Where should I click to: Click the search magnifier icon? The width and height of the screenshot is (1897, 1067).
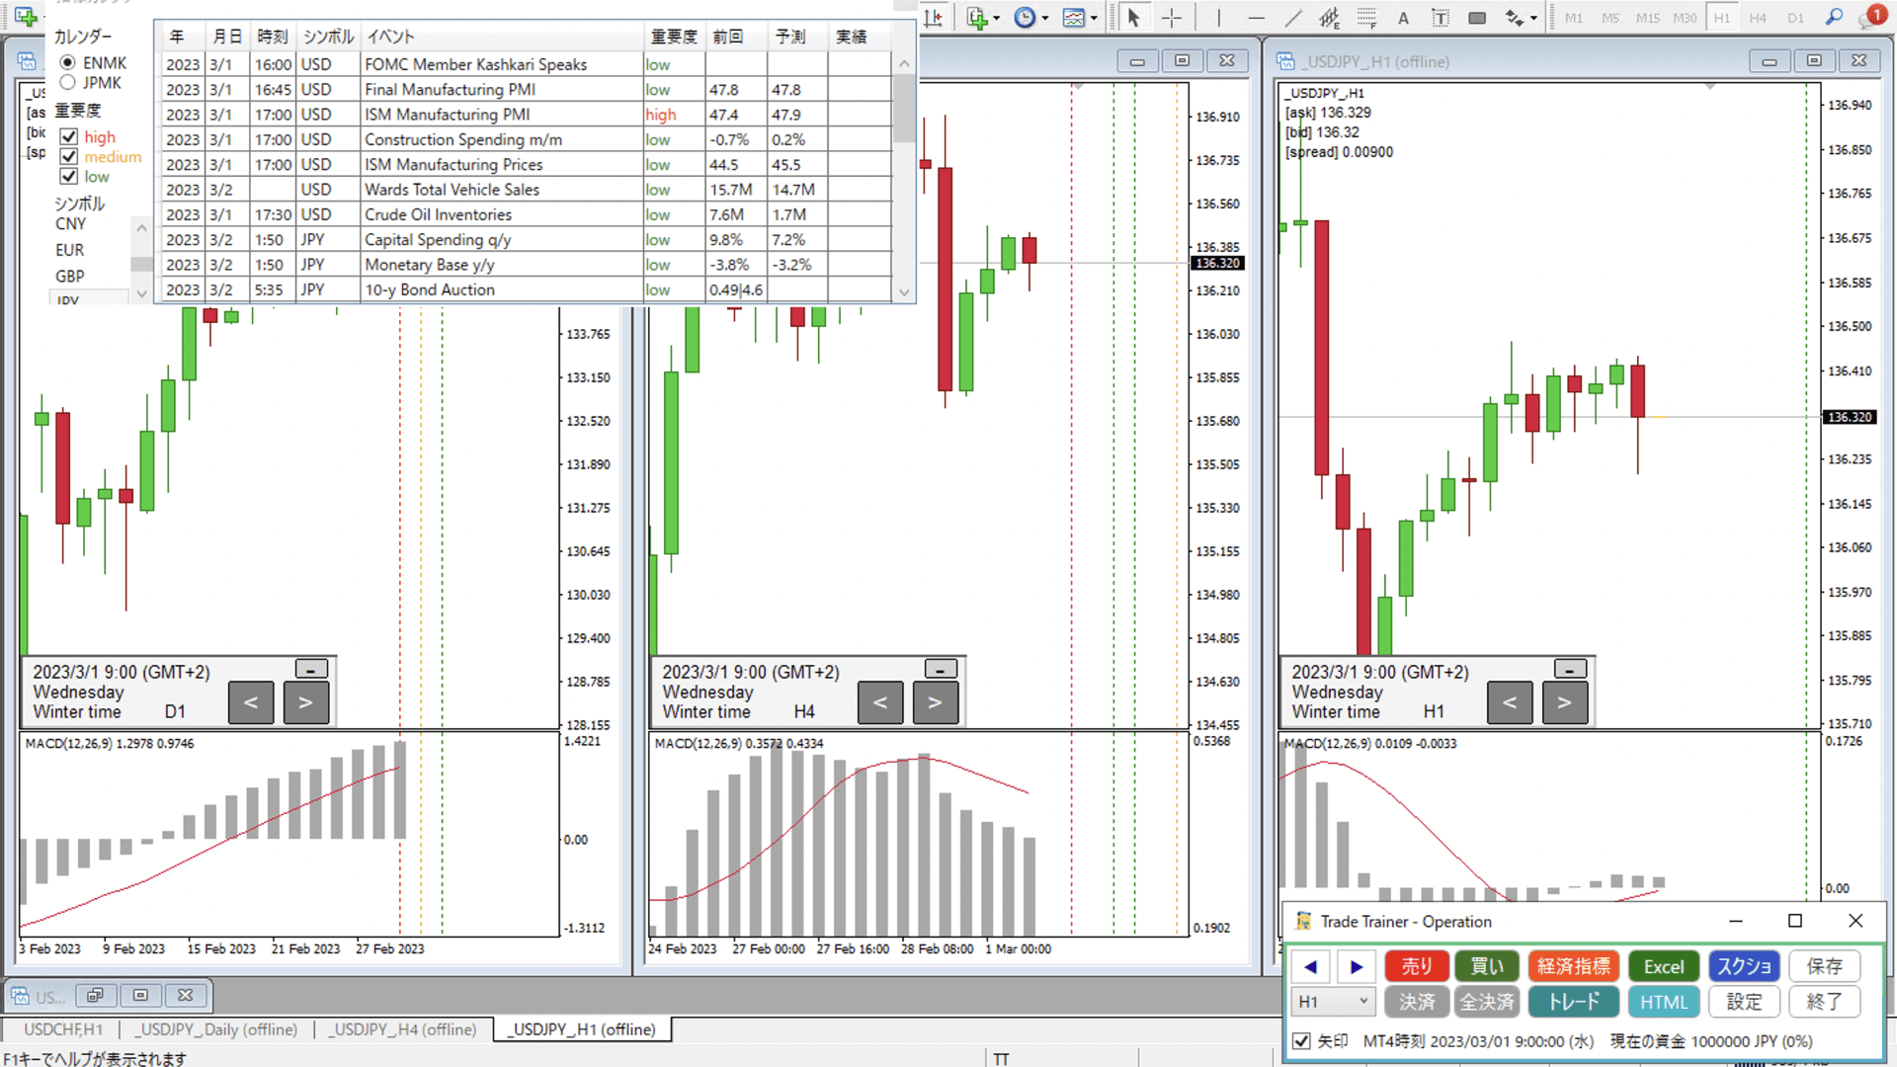tap(1834, 18)
